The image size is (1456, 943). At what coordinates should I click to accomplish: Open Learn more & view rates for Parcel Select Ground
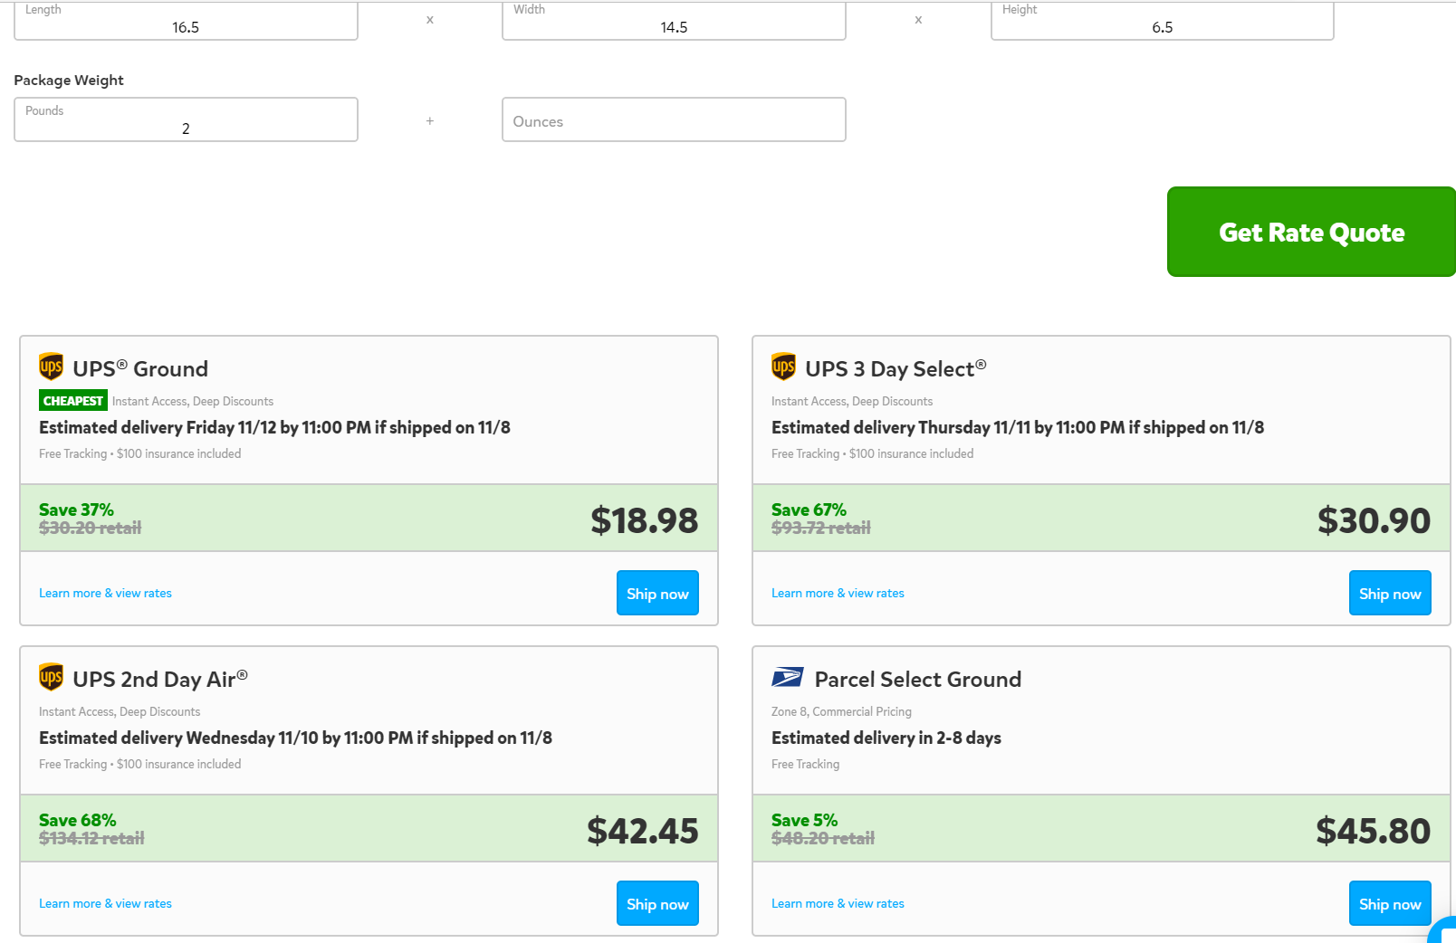point(838,903)
